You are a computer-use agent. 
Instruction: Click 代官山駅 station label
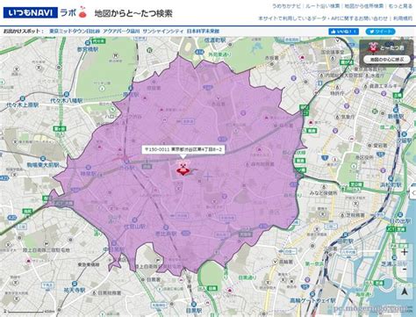pyautogui.click(x=135, y=227)
